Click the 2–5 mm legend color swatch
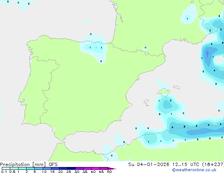 pyautogui.click(x=30, y=168)
